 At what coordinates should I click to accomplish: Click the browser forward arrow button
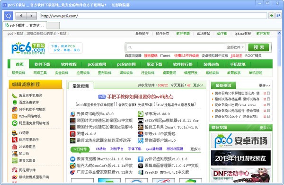pos(32,16)
